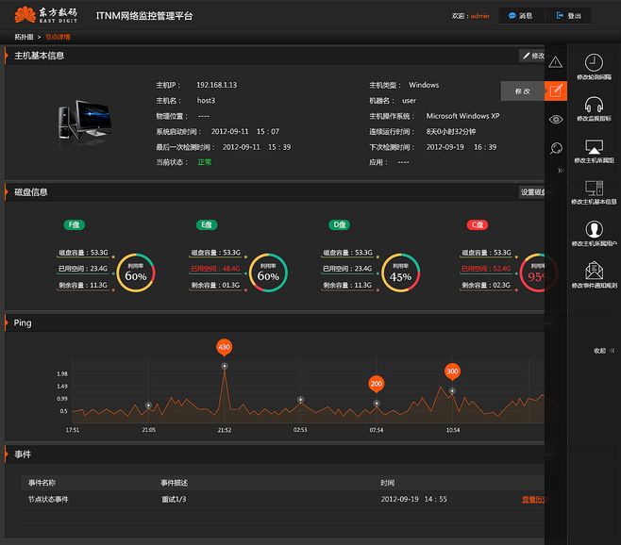Click the 登出 logout button
621x545 pixels.
tap(569, 16)
